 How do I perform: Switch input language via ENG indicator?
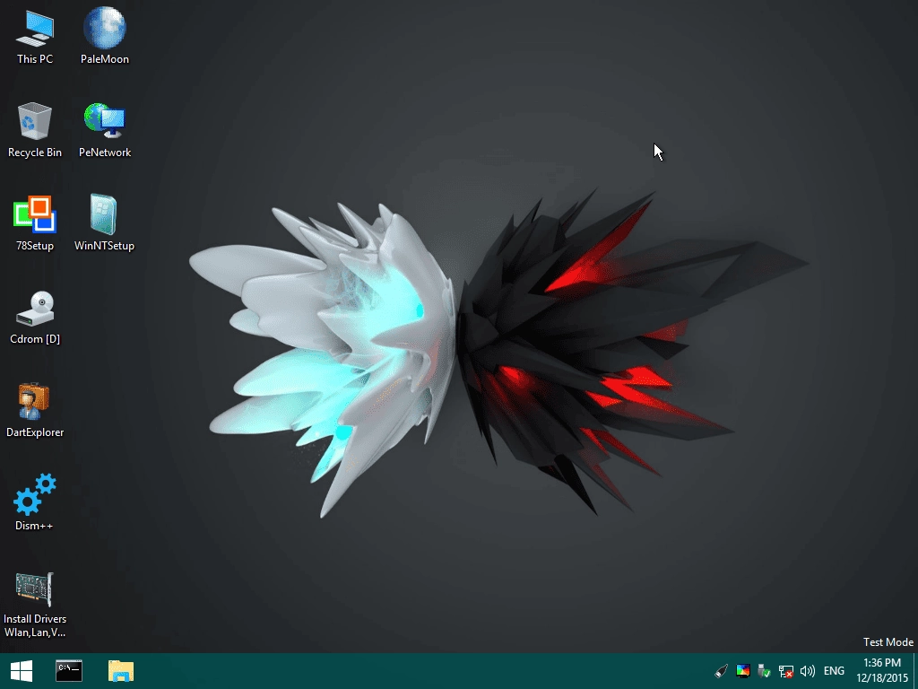[834, 671]
